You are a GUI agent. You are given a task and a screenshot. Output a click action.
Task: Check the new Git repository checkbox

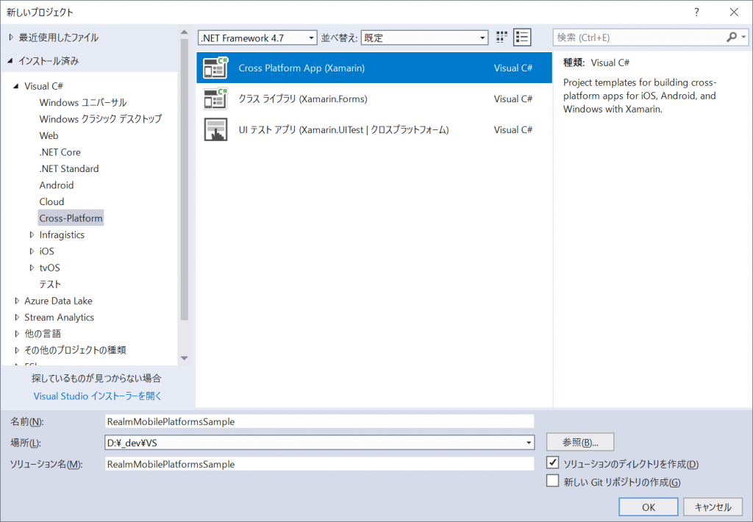pyautogui.click(x=553, y=481)
